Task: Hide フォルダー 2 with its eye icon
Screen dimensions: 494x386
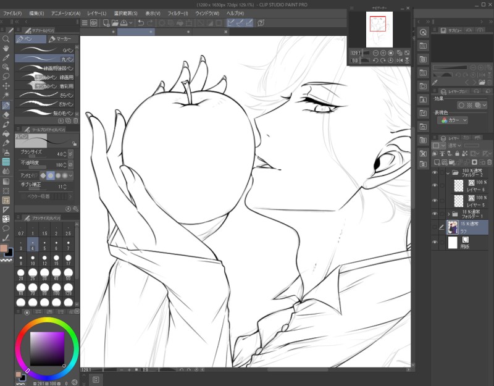Action: (x=435, y=173)
